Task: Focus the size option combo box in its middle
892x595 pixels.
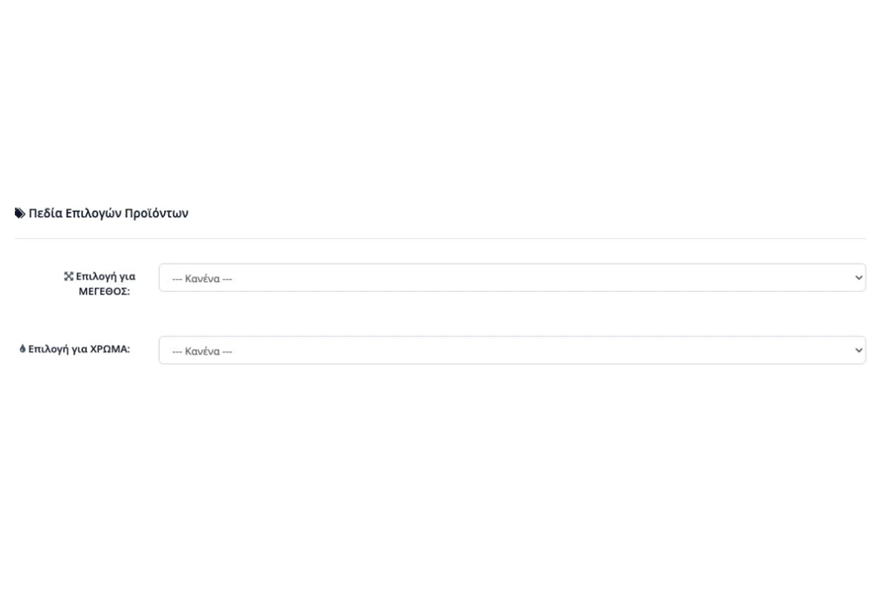Action: [512, 277]
